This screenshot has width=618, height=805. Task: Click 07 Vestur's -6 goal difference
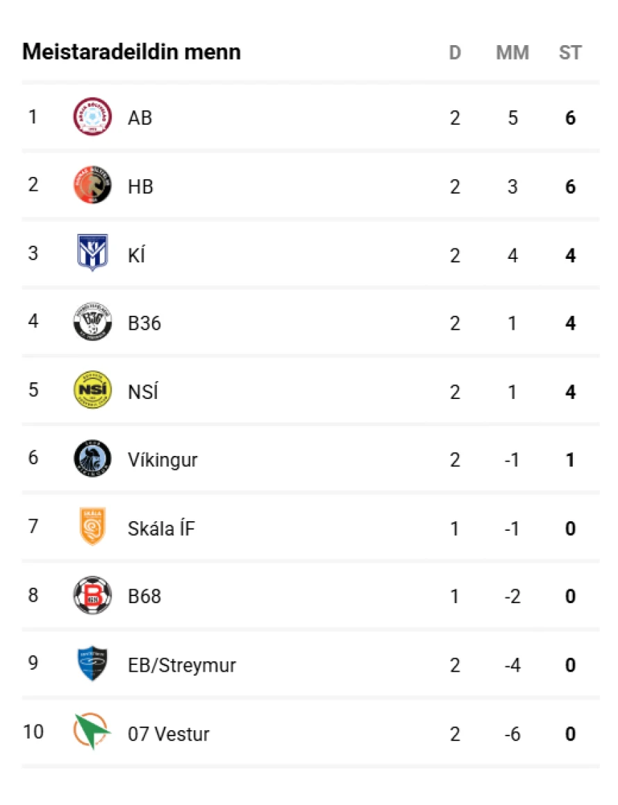(512, 734)
